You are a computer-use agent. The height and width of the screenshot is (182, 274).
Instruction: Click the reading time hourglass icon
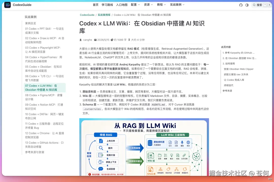coord(129,40)
